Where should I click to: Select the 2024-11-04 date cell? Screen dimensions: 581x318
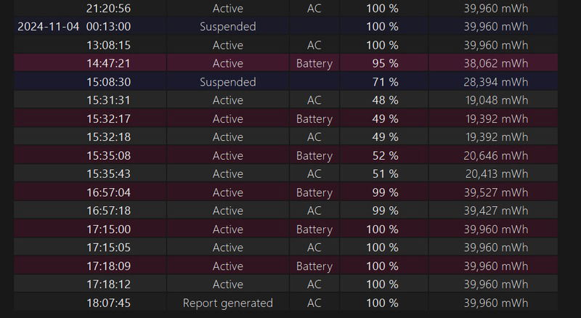[x=48, y=27]
